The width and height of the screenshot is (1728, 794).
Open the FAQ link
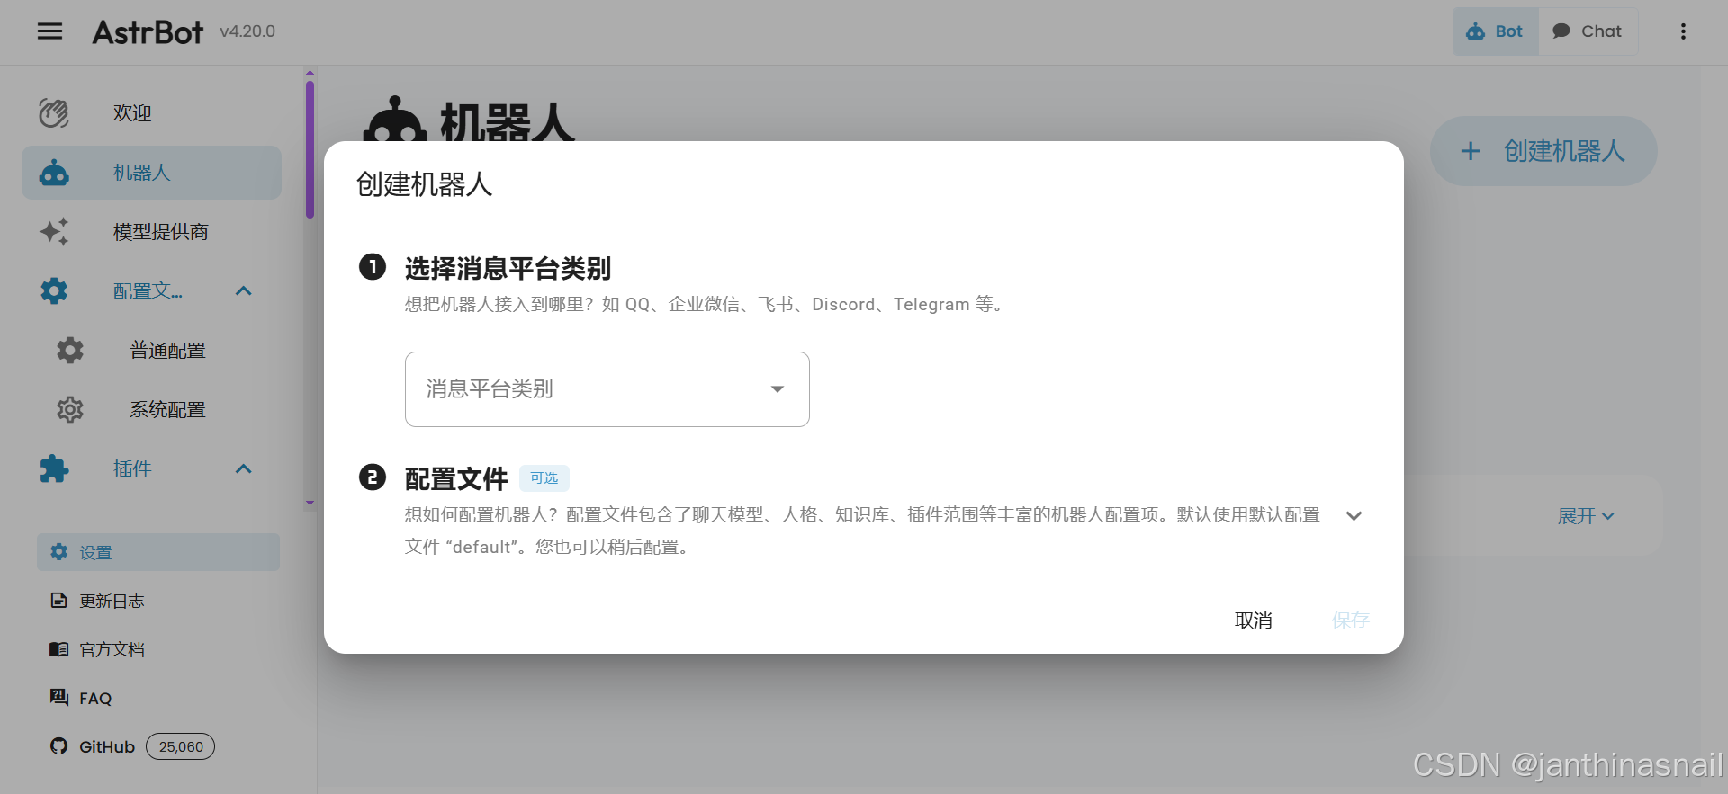click(x=95, y=699)
